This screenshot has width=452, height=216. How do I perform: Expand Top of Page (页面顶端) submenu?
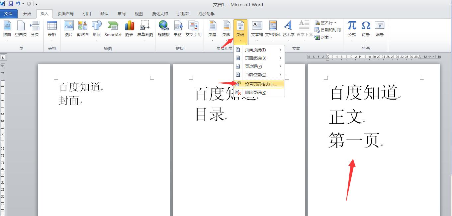coord(259,50)
